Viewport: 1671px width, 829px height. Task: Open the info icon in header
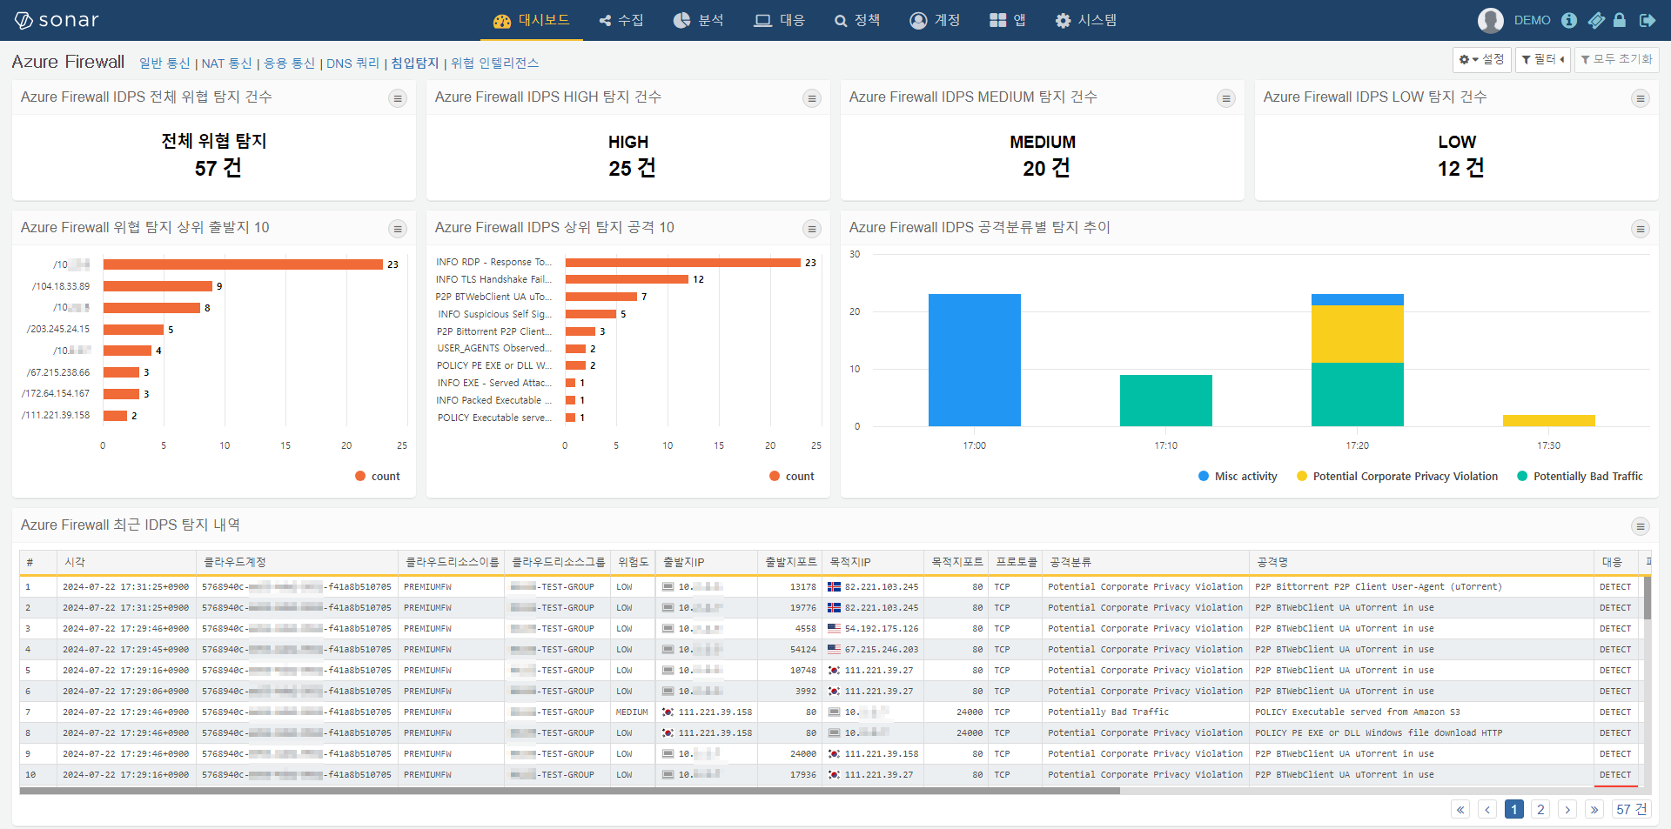click(x=1569, y=20)
